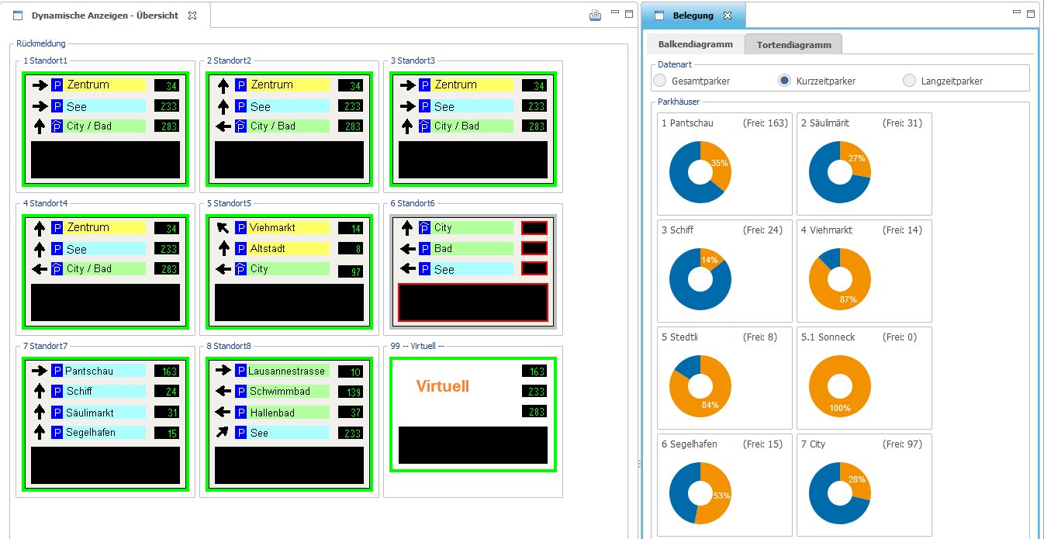Image resolution: width=1044 pixels, height=539 pixels.
Task: Minimize the Belegung panel
Action: coord(1017,13)
